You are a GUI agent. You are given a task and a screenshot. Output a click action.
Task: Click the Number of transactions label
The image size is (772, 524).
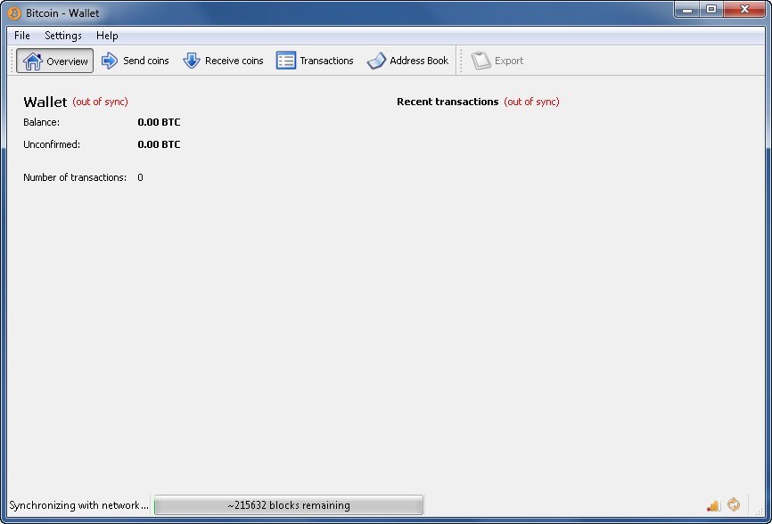click(x=75, y=177)
